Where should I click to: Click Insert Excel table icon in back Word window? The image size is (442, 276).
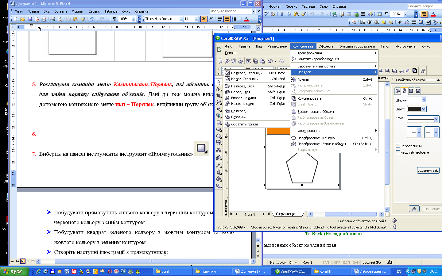tap(356, 14)
